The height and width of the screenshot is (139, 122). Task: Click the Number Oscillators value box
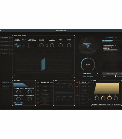(32, 45)
